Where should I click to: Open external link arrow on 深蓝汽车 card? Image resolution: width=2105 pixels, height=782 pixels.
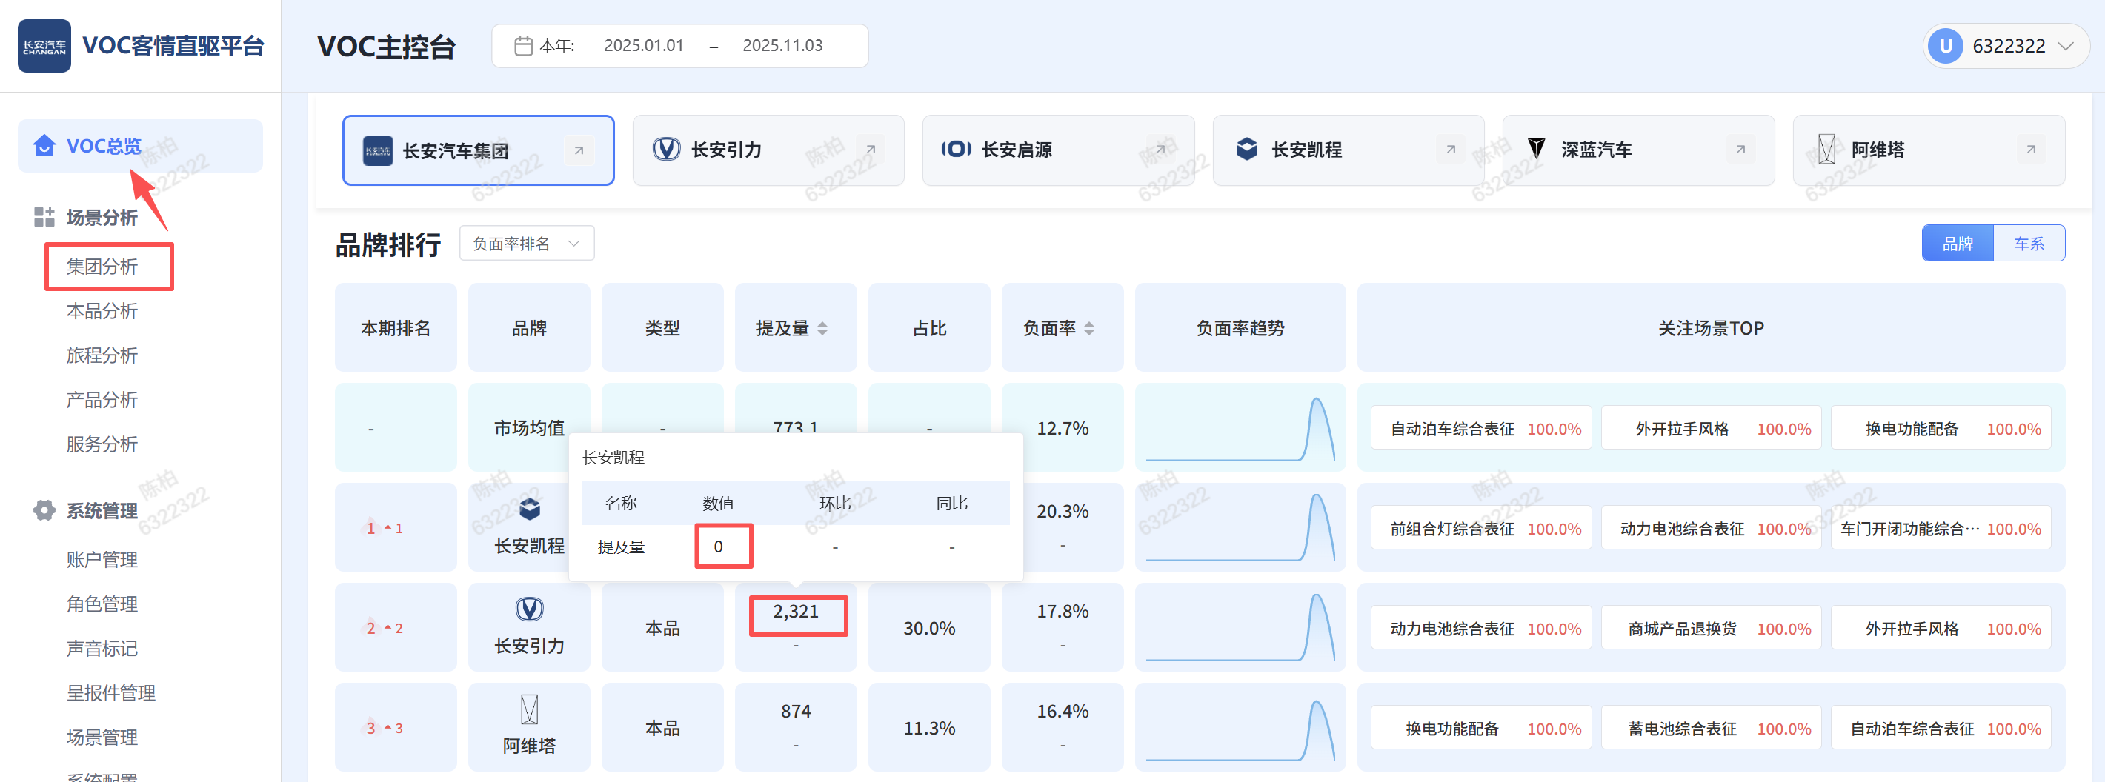(1740, 150)
